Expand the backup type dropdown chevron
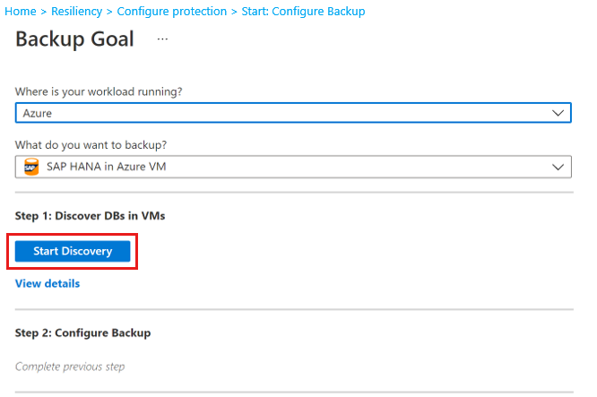Image resolution: width=597 pixels, height=397 pixels. click(x=558, y=167)
